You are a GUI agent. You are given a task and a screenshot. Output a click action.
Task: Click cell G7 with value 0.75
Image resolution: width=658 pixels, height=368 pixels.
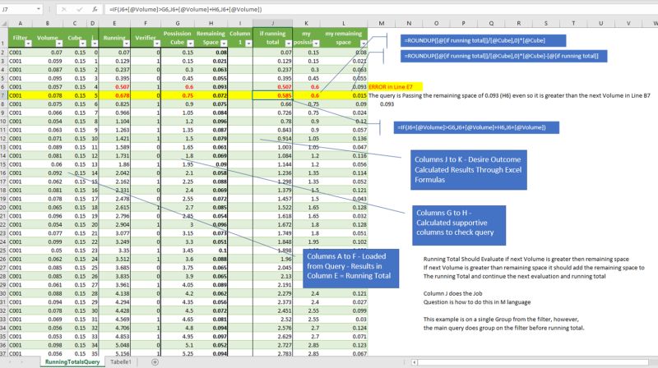click(x=178, y=95)
